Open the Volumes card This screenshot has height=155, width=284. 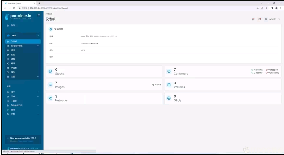[223, 85]
